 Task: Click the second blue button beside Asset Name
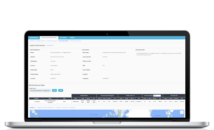(x=61, y=90)
